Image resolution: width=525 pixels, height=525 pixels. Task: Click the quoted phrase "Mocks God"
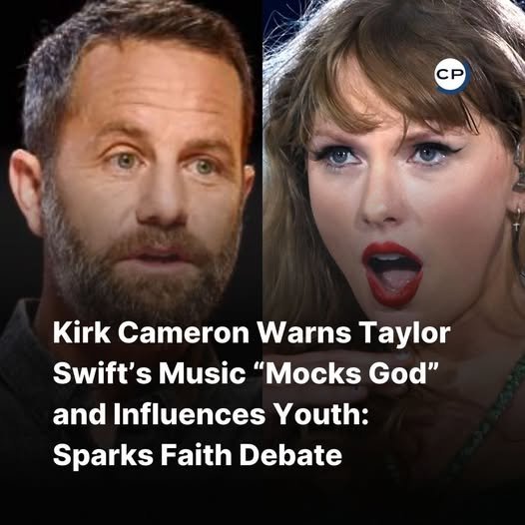pyautogui.click(x=346, y=373)
